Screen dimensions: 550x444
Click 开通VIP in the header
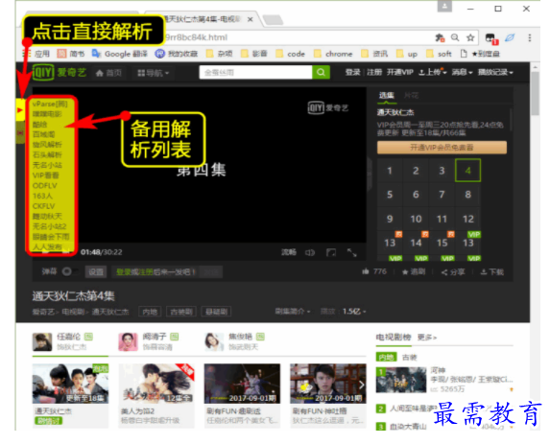click(x=400, y=72)
